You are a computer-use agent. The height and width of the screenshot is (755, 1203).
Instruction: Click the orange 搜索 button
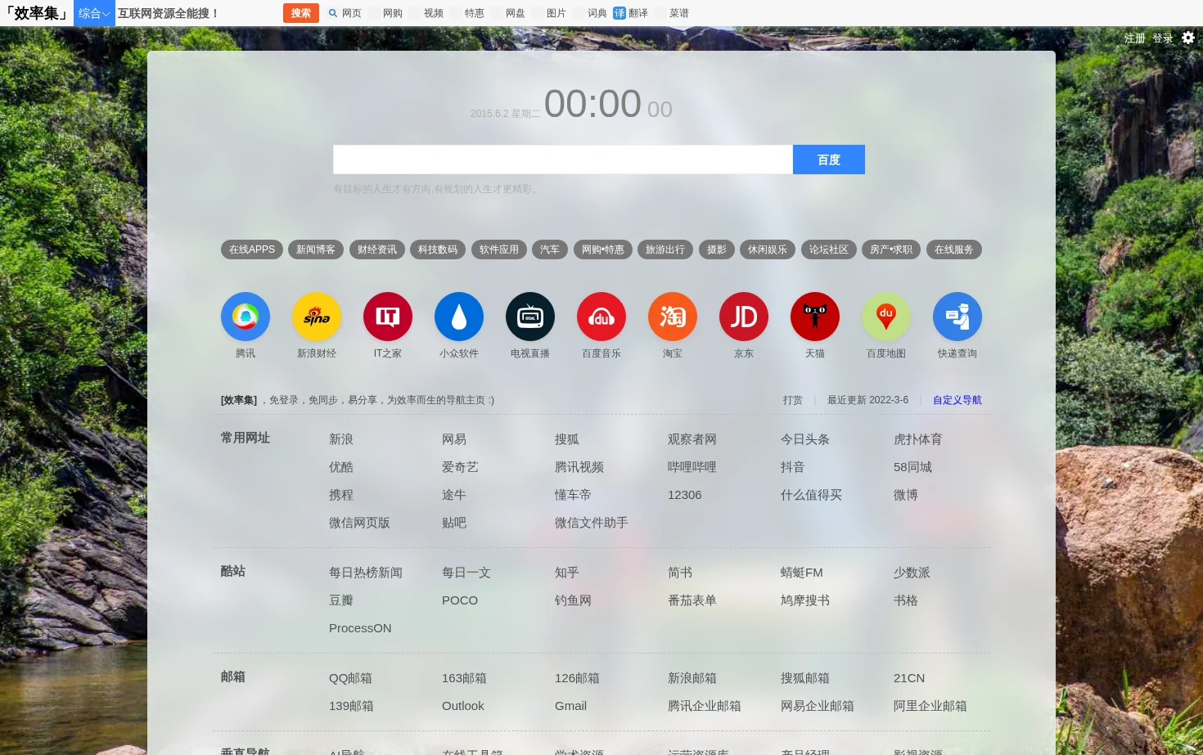click(x=301, y=13)
